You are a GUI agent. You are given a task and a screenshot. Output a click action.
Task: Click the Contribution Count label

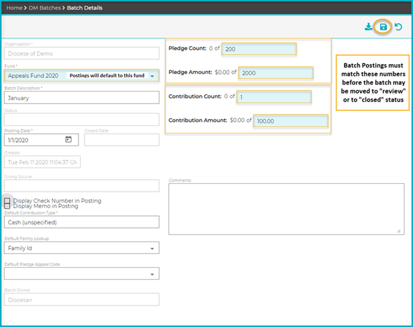(195, 97)
